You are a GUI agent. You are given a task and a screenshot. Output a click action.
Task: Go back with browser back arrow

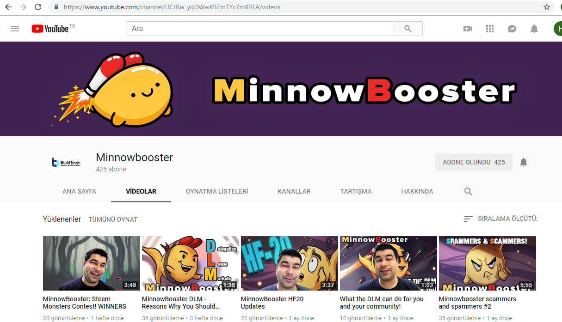point(8,7)
